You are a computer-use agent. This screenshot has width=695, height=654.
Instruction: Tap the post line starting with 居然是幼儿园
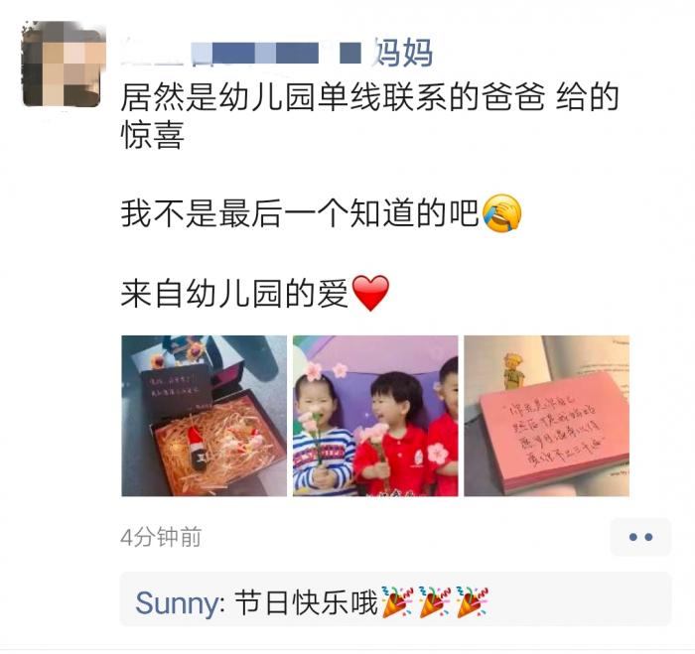[x=369, y=96]
